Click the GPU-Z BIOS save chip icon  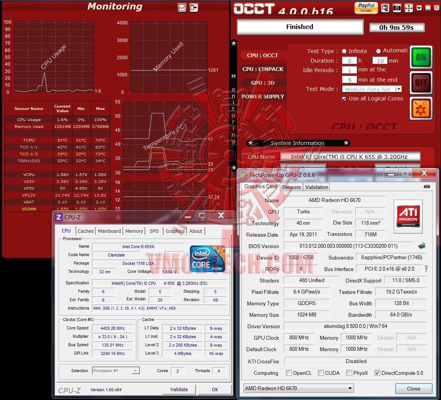pyautogui.click(x=422, y=246)
